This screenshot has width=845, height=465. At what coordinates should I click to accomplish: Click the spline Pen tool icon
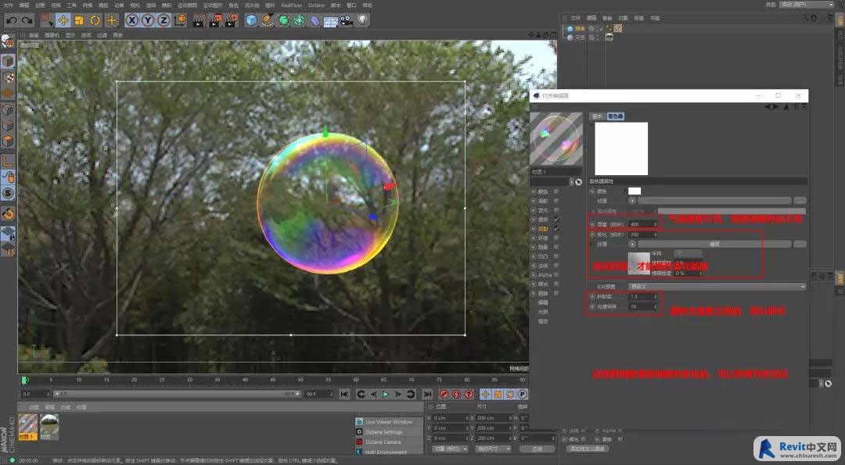click(268, 20)
